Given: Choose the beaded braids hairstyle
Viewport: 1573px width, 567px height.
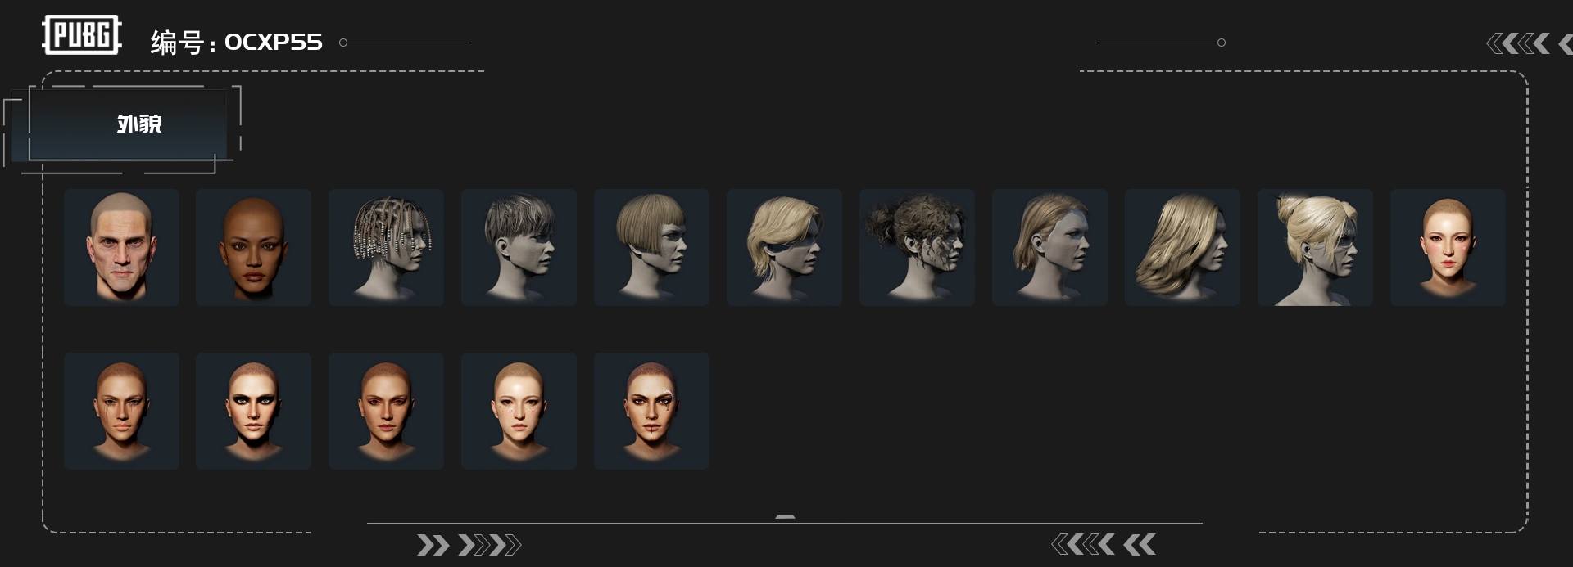Looking at the screenshot, I should pyautogui.click(x=386, y=247).
